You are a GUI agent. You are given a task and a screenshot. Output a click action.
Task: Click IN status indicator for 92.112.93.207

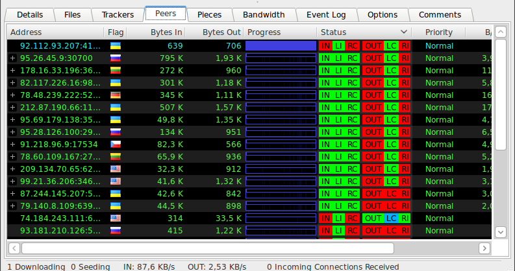pos(325,46)
